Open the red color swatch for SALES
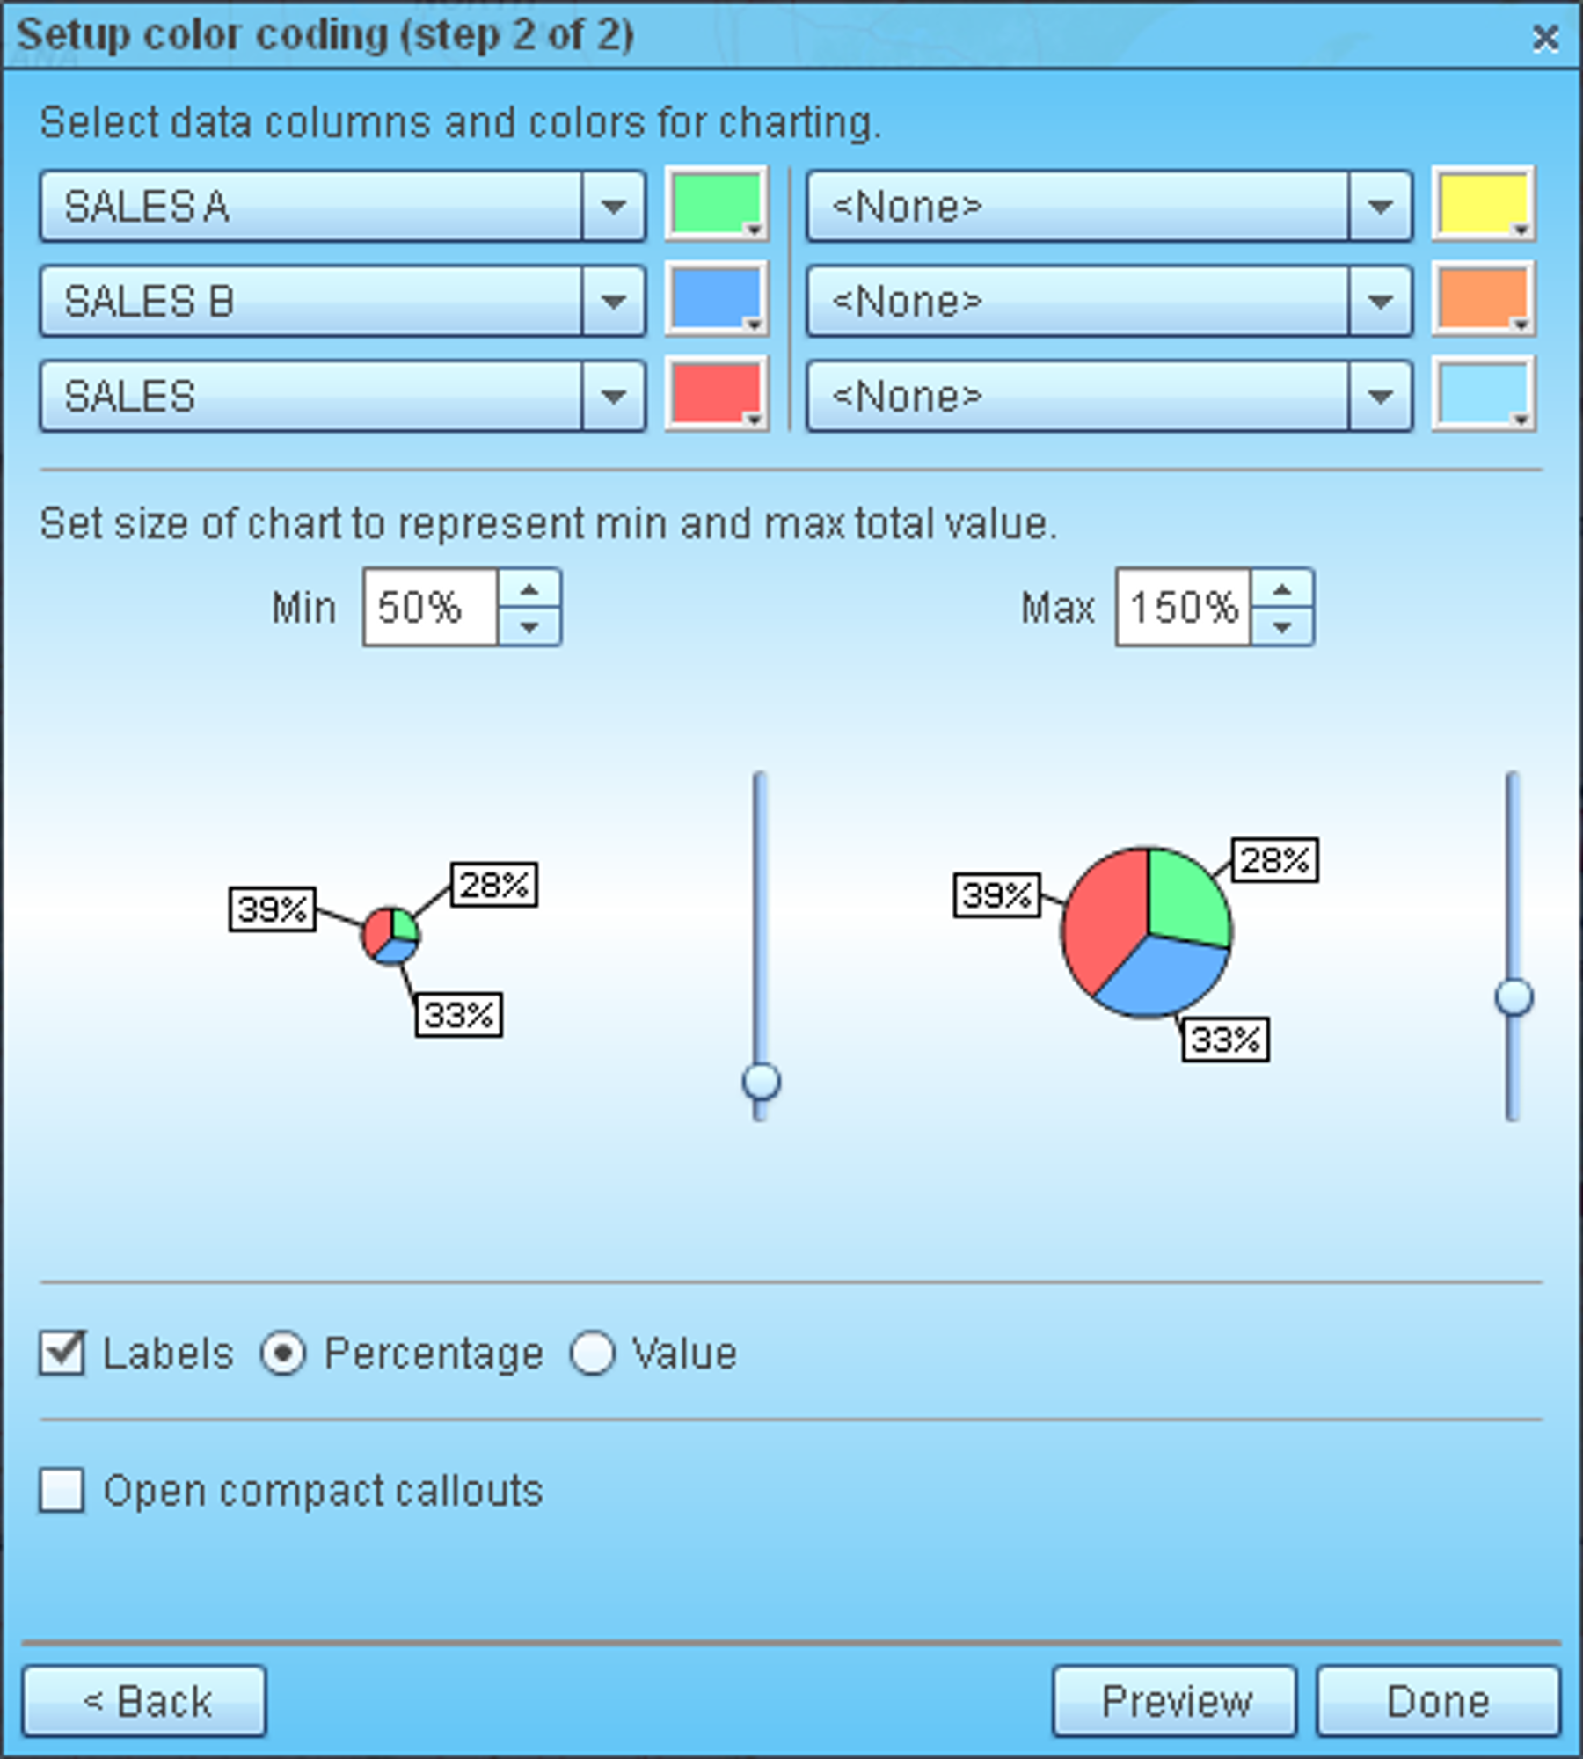The height and width of the screenshot is (1759, 1583). click(x=716, y=394)
